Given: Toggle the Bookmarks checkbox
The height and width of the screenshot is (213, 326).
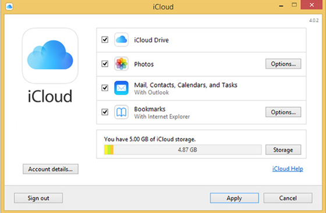Looking at the screenshot, I should 105,112.
